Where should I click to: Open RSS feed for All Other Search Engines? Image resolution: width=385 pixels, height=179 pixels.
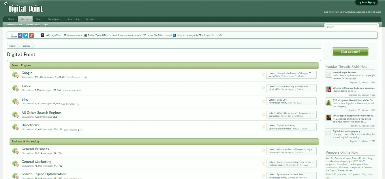(x=264, y=115)
